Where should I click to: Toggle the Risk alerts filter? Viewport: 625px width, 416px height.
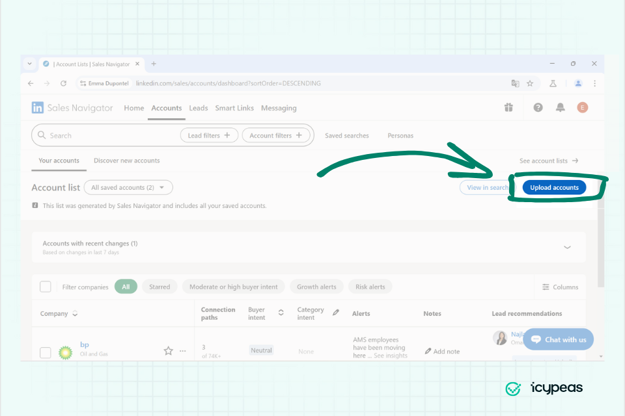tap(370, 287)
